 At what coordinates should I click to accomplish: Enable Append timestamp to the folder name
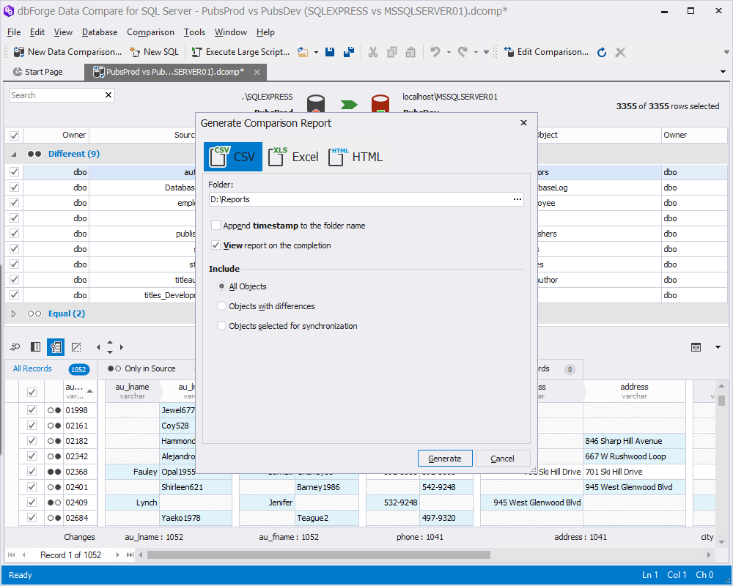click(x=216, y=225)
